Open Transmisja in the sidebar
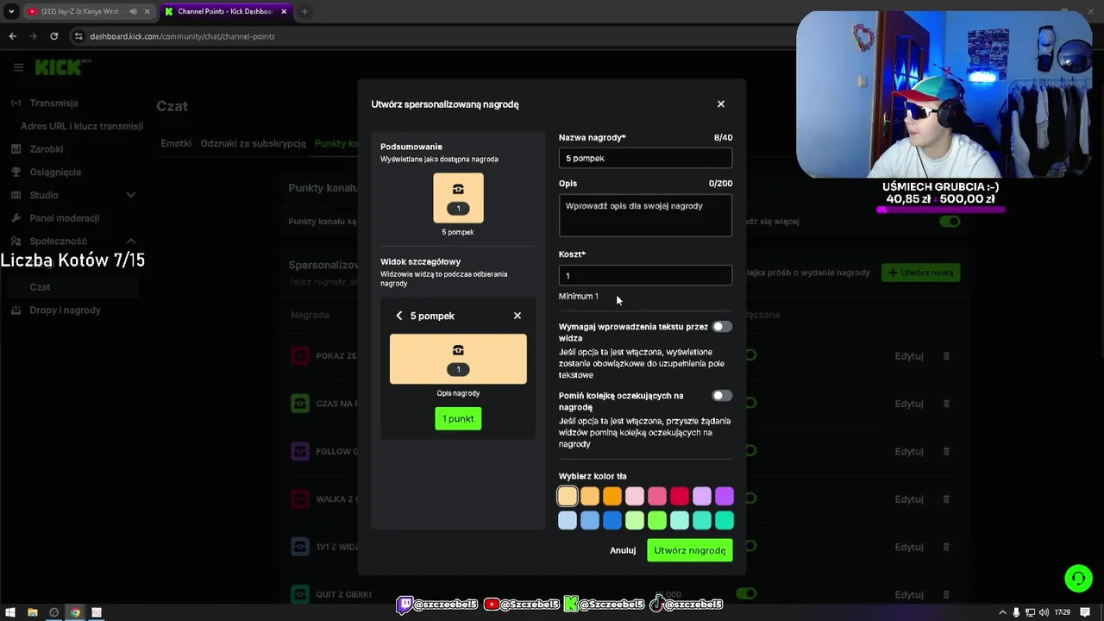This screenshot has width=1104, height=621. pyautogui.click(x=53, y=103)
